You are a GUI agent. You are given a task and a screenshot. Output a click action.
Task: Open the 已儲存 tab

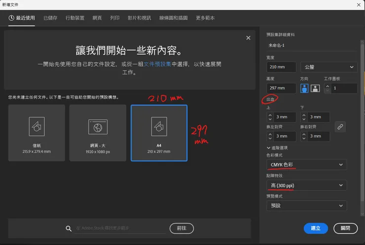(50, 18)
